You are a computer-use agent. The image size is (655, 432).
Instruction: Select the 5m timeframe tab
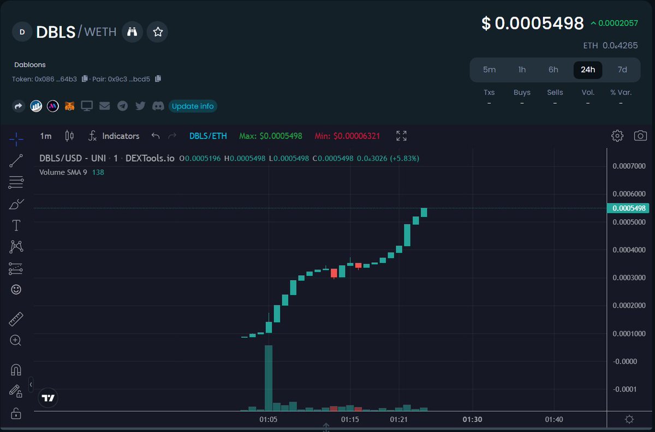pyautogui.click(x=489, y=70)
